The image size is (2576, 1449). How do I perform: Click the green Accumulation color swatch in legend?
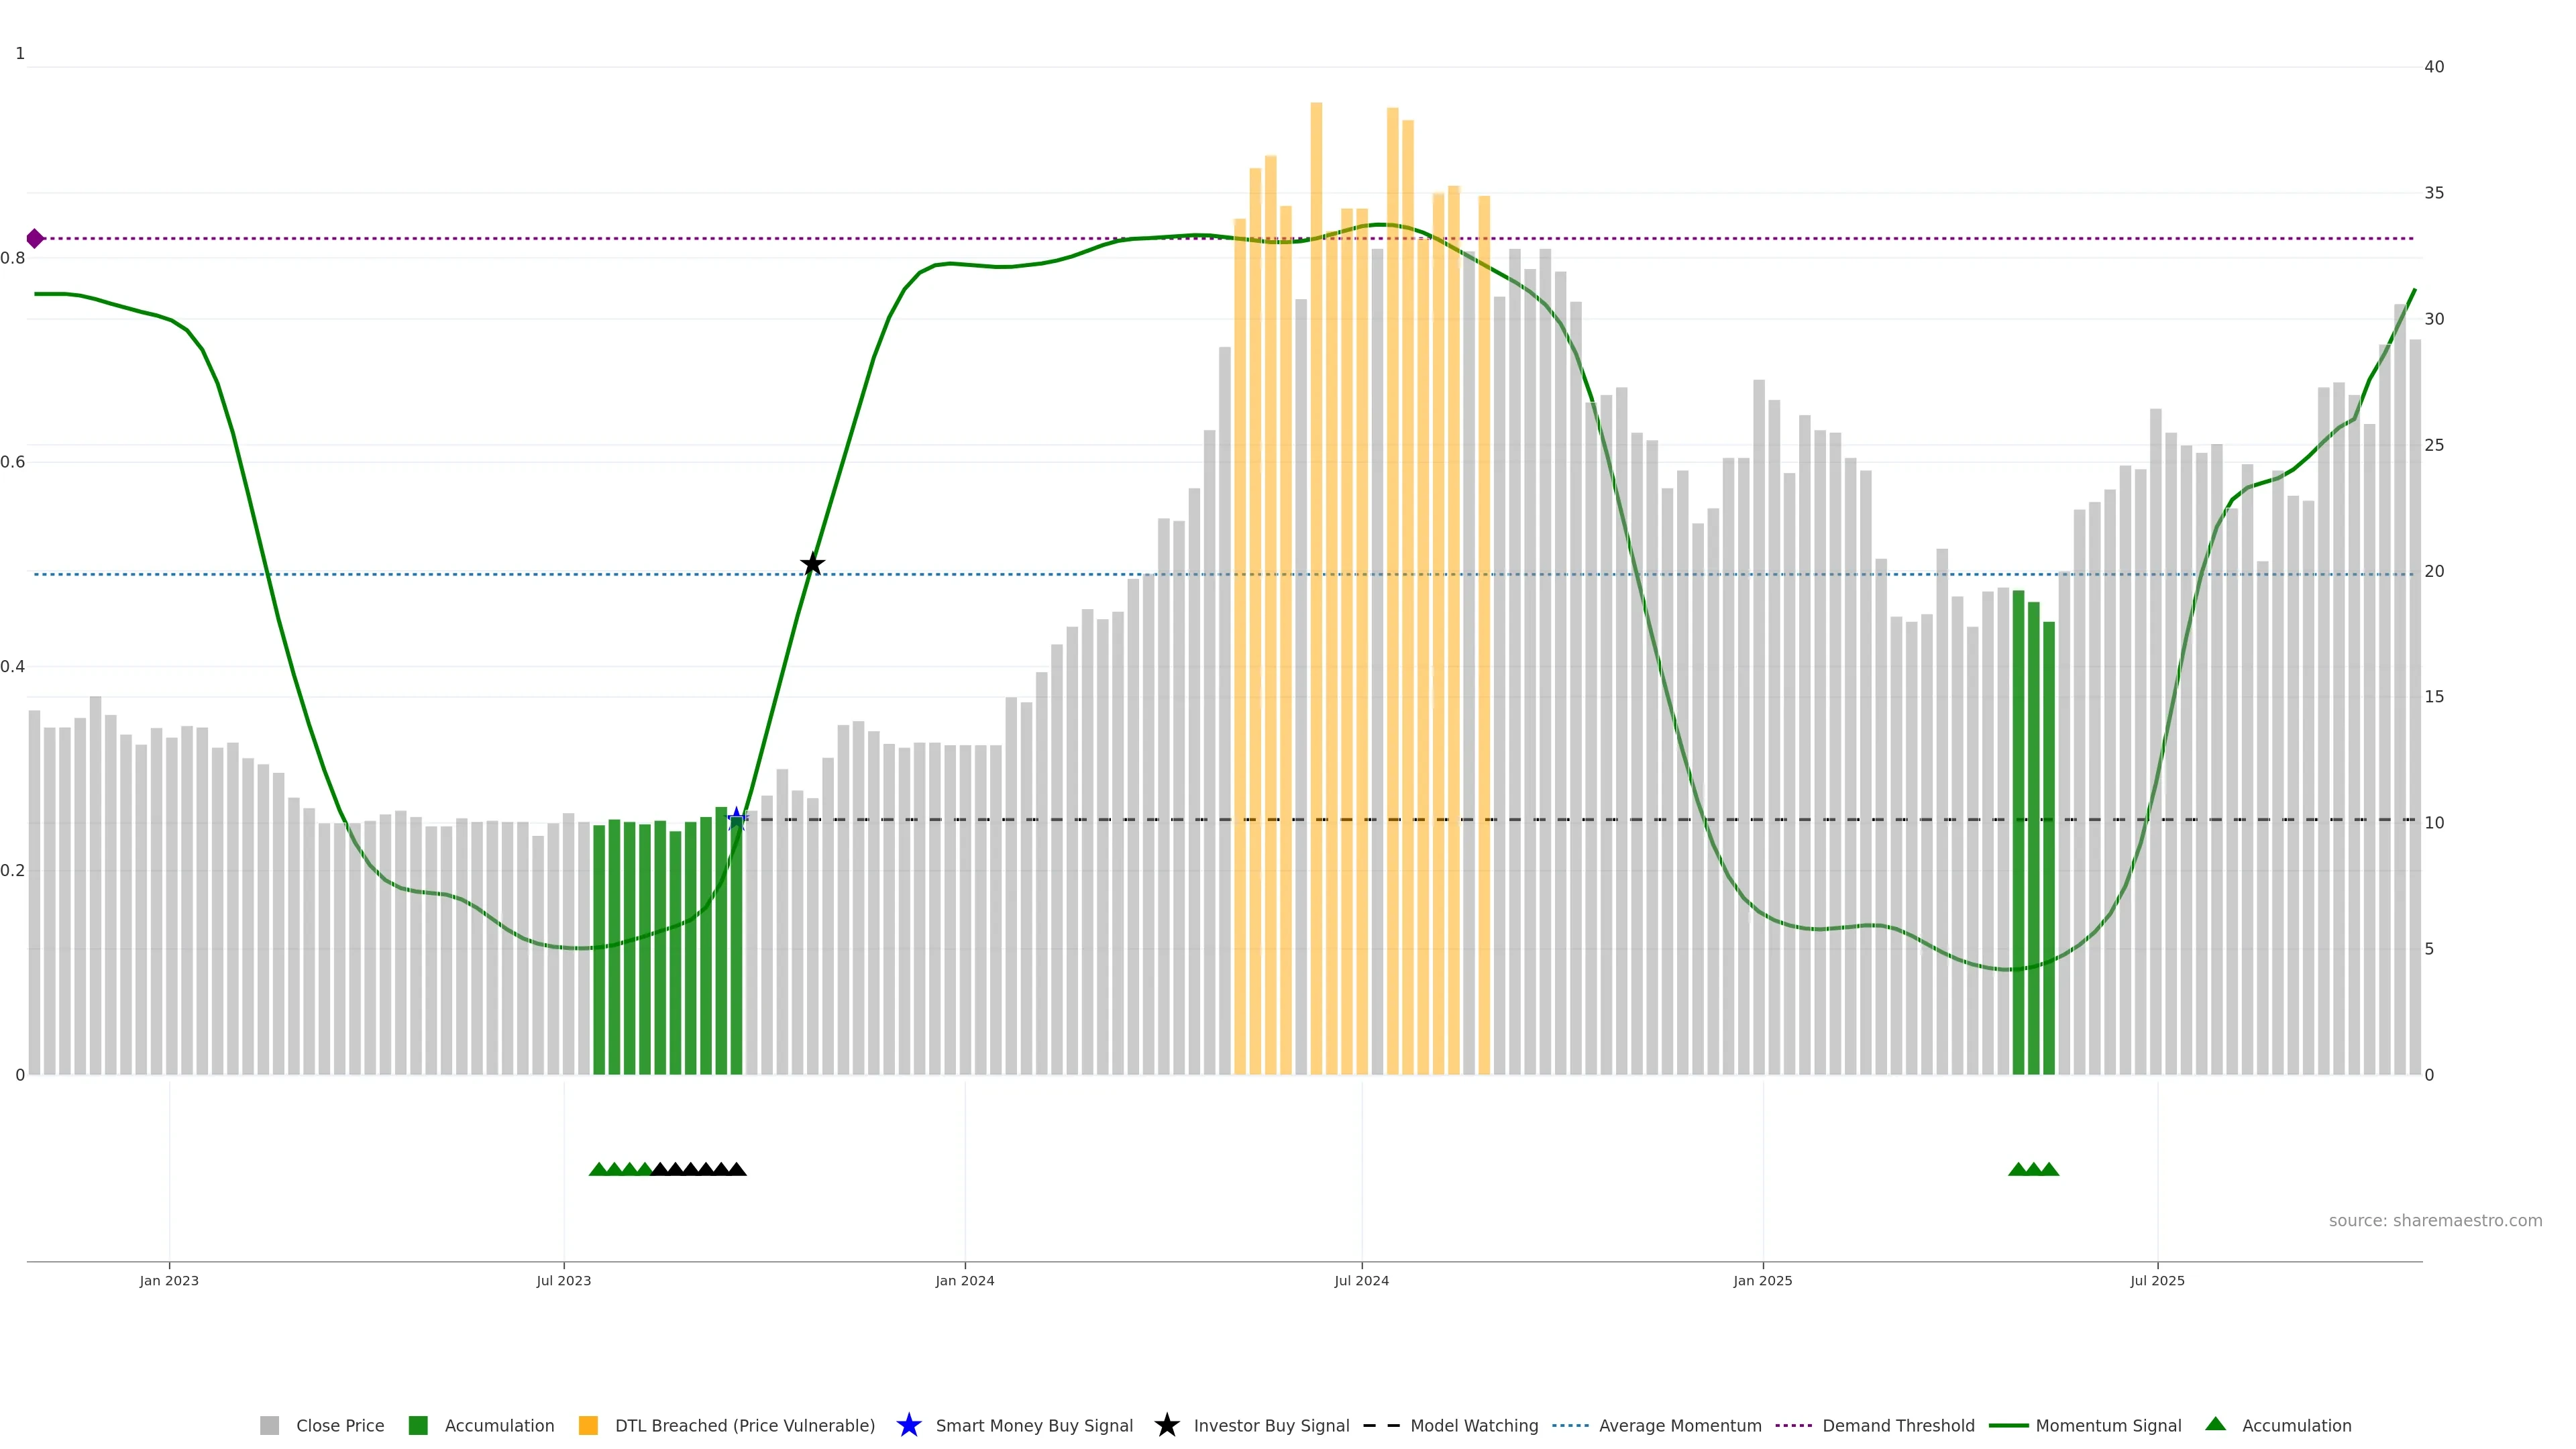418,1426
